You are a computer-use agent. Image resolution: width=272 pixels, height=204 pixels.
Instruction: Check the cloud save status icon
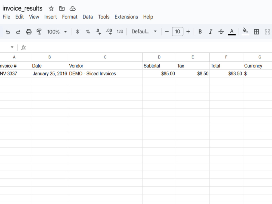[x=73, y=8]
